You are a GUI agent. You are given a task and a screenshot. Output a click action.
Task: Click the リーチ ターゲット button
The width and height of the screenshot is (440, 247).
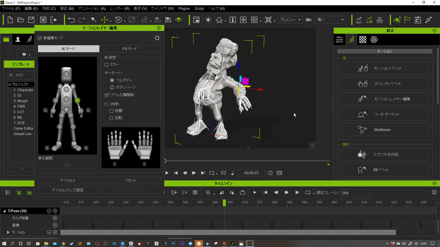[385, 115]
